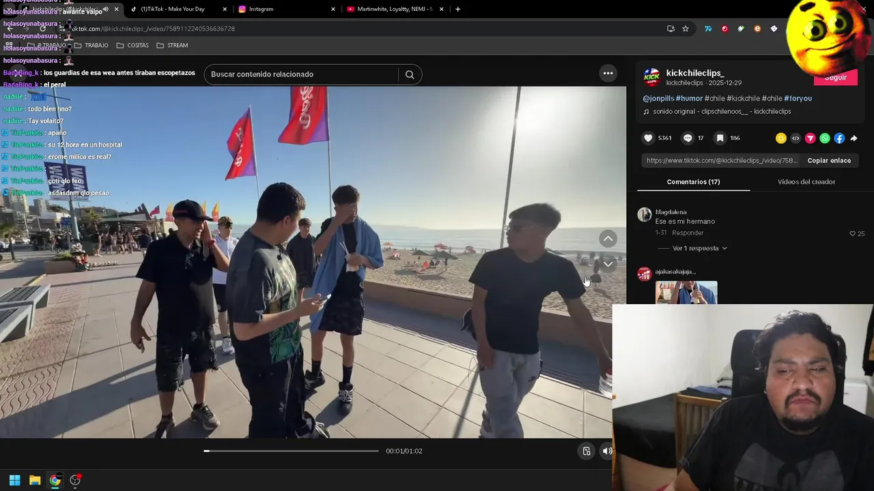Copy the video link with Copiar enlace
Viewport: 874px width, 491px height.
[x=829, y=161]
